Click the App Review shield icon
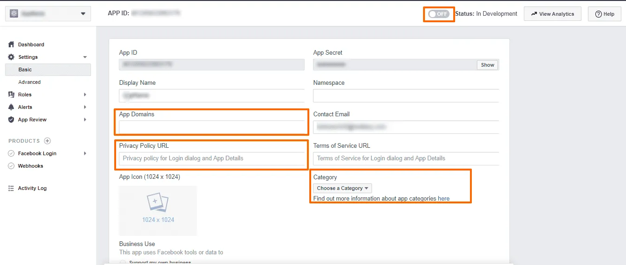This screenshot has width=626, height=265. [x=12, y=120]
